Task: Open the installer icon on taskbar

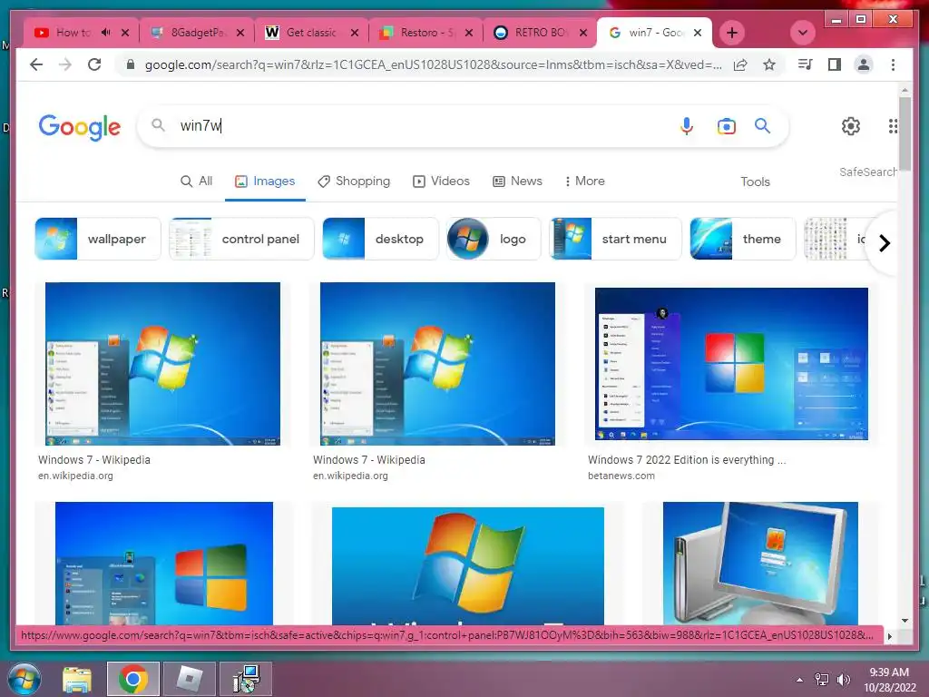Action: 246,679
